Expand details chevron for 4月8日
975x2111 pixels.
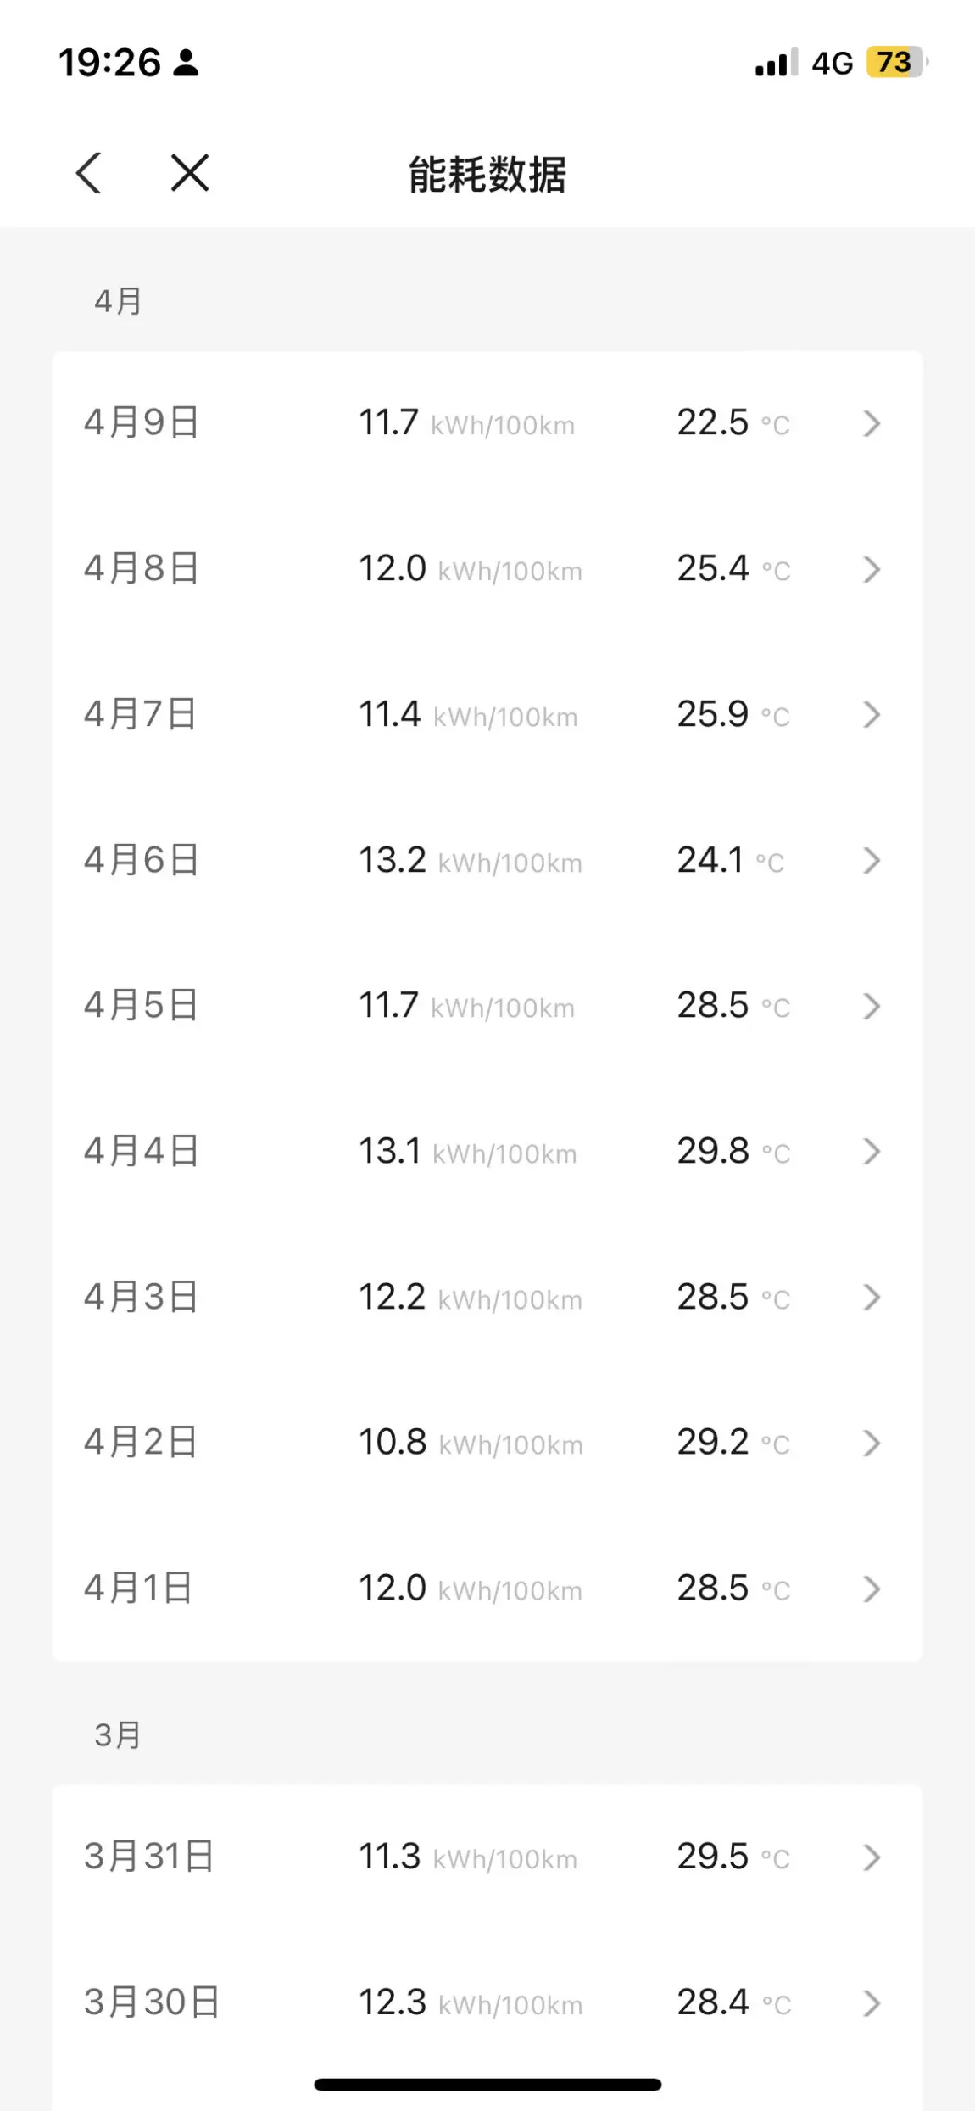872,569
